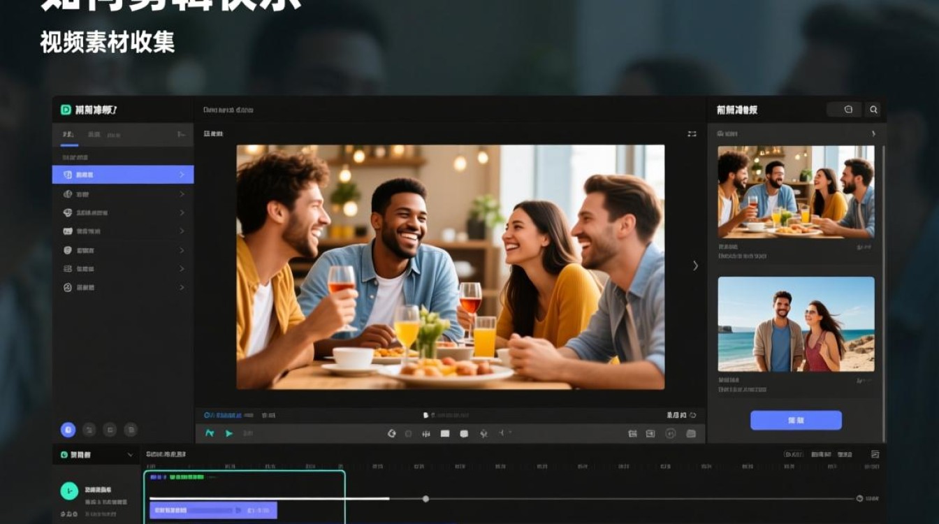Expand the highlighted blue sidebar item chevron
The image size is (939, 524).
(x=182, y=175)
